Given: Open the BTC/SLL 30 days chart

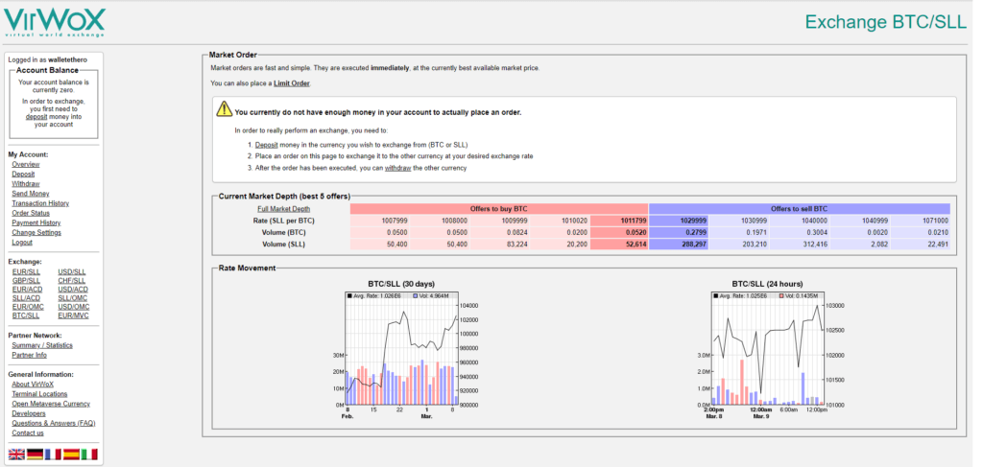Looking at the screenshot, I should [x=397, y=352].
